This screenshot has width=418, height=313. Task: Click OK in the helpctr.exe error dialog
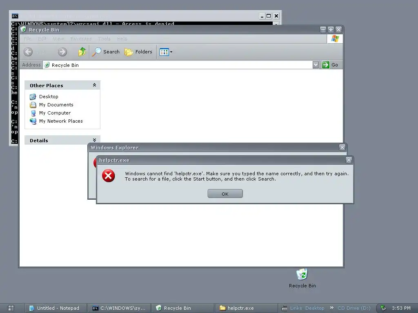225,194
